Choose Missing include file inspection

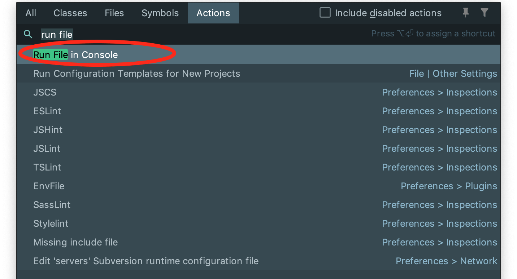pos(258,242)
